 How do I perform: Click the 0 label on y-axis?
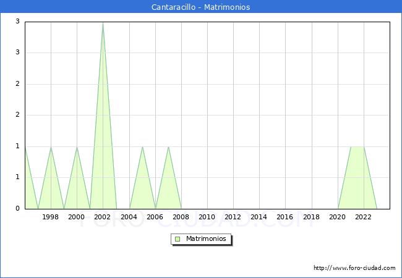pyautogui.click(x=18, y=209)
